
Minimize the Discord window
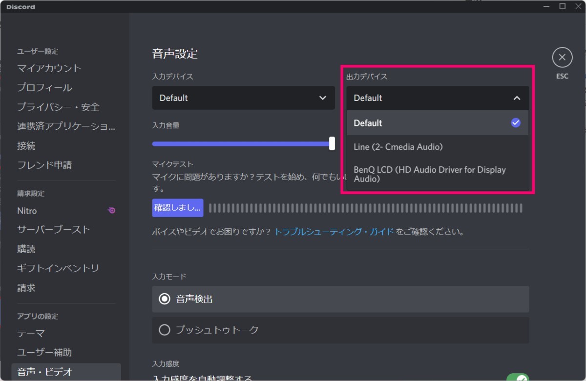(x=546, y=6)
